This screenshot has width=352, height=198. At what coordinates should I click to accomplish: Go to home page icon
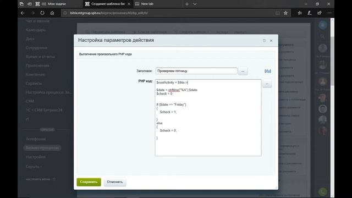[x=52, y=13]
